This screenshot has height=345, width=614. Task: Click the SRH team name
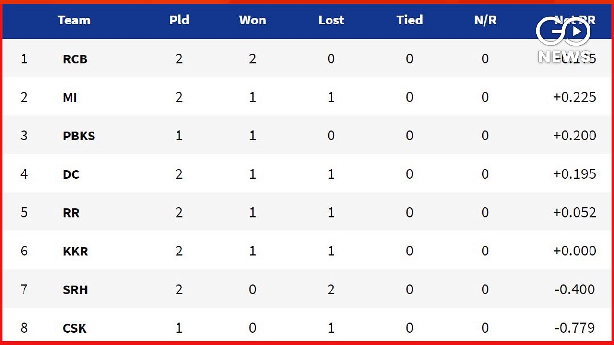75,289
